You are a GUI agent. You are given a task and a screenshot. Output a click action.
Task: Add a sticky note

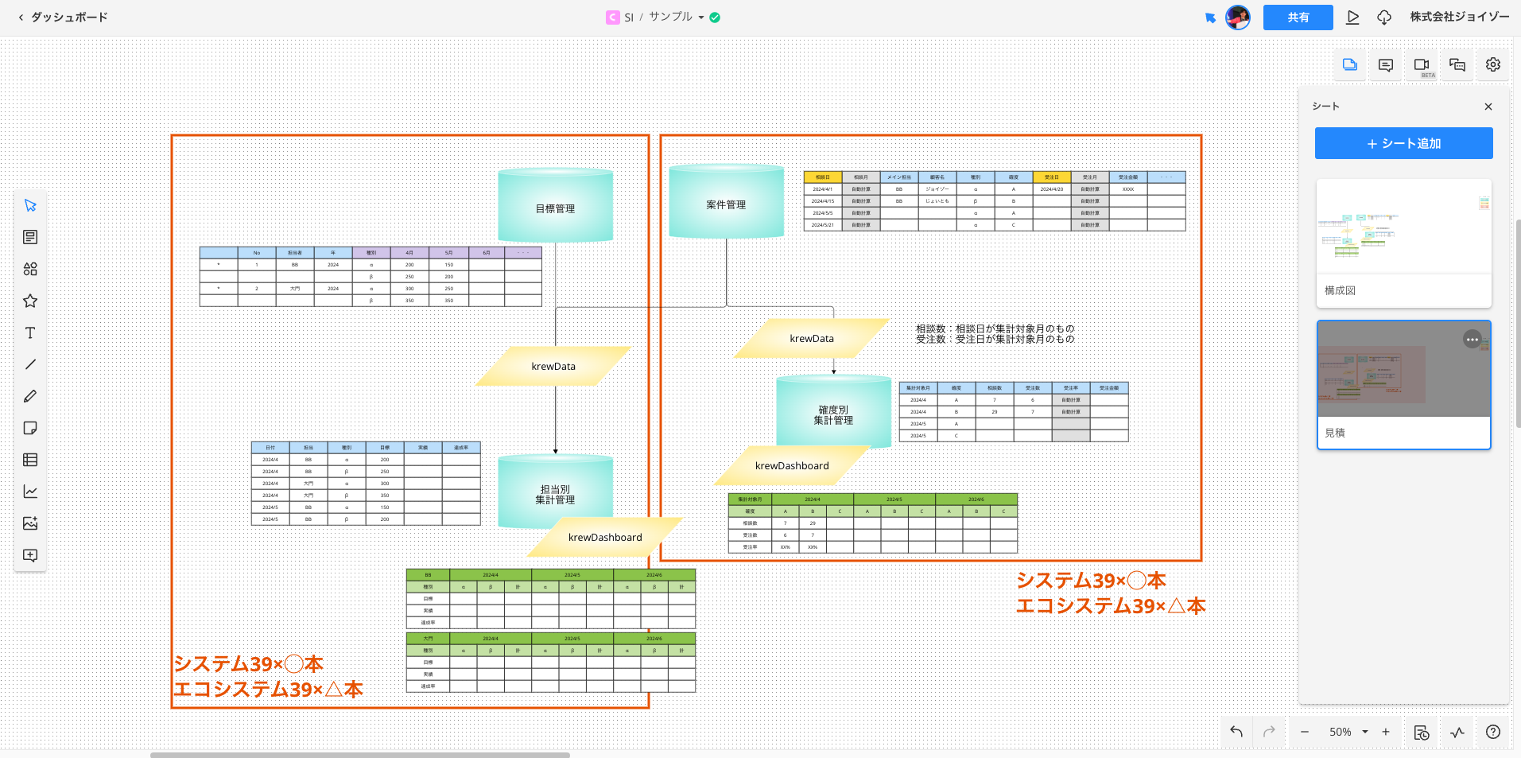[30, 428]
